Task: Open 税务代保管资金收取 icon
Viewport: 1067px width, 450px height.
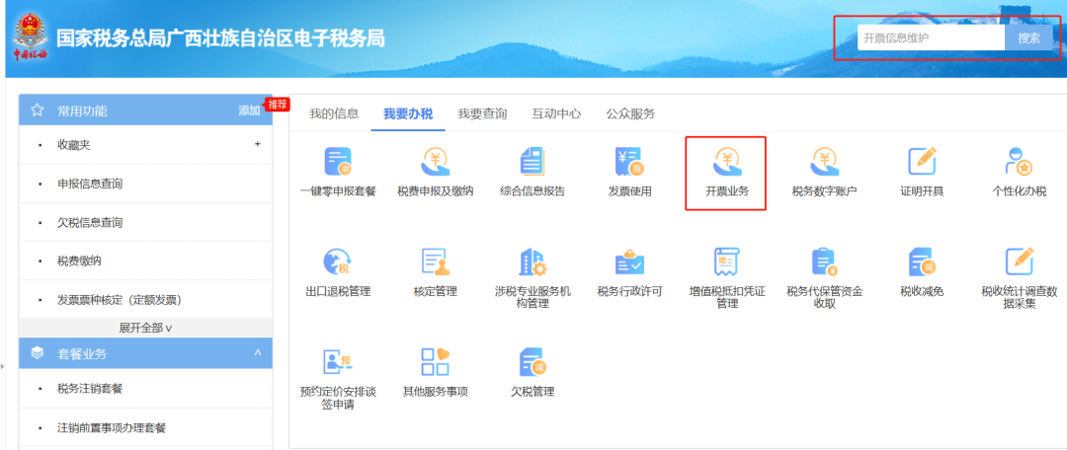Action: tap(824, 262)
